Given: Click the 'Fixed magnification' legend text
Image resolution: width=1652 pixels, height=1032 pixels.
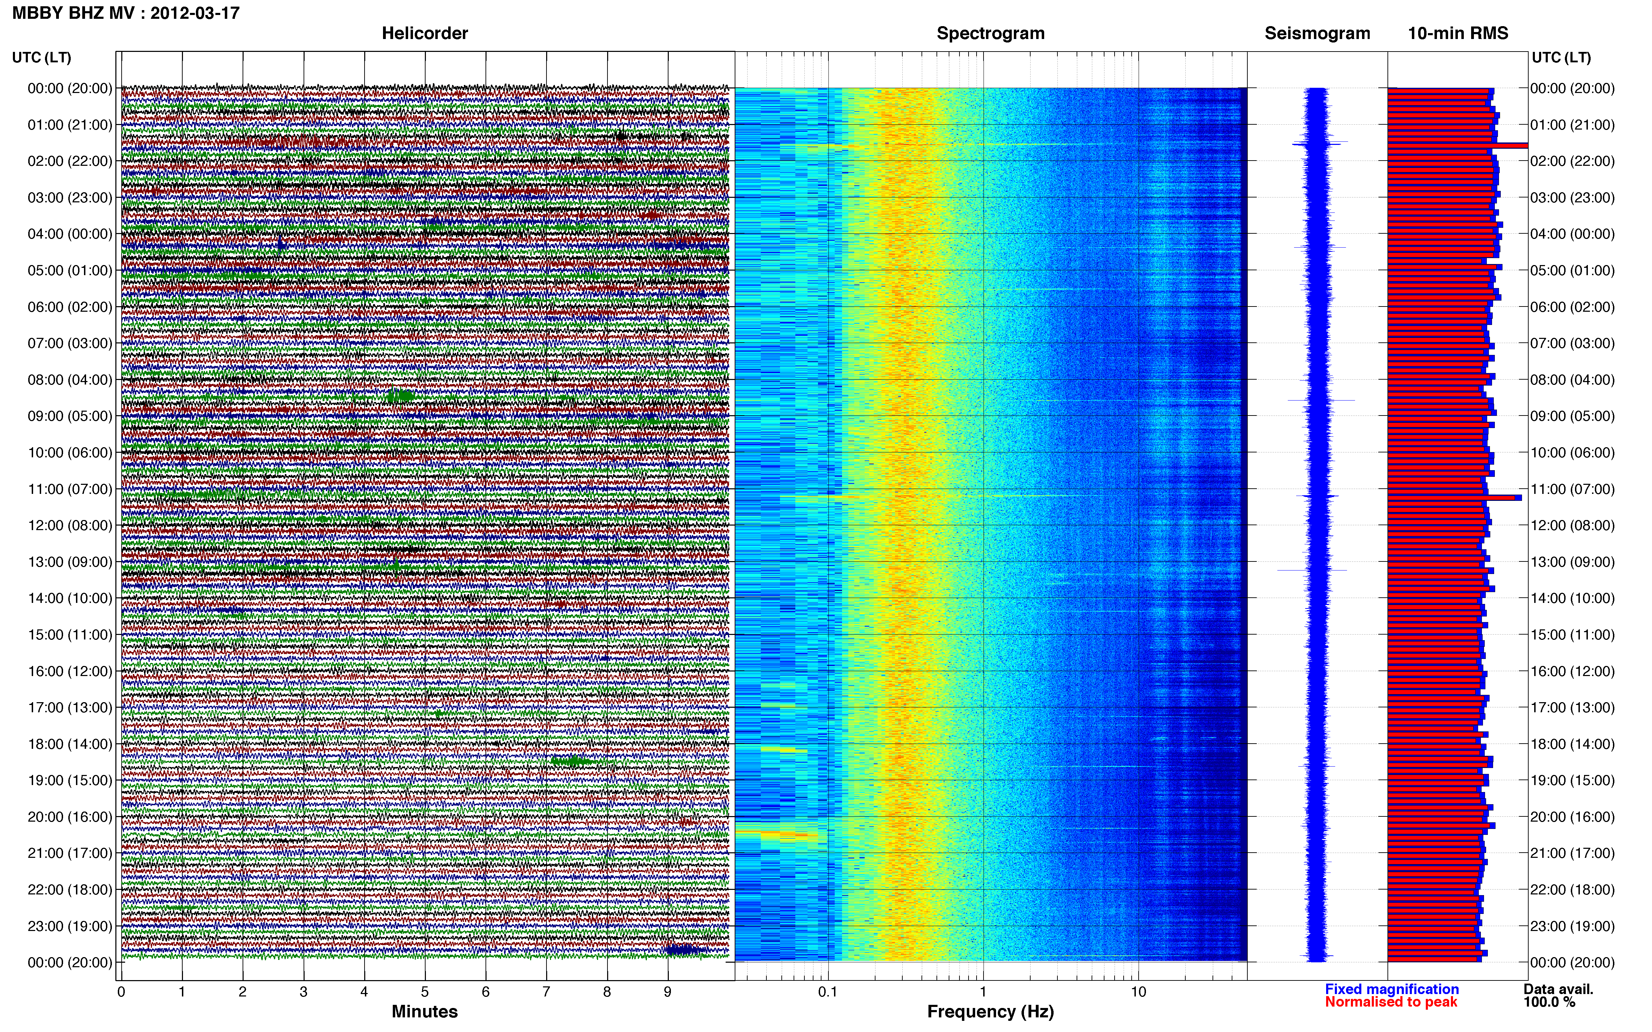Looking at the screenshot, I should click(x=1392, y=989).
